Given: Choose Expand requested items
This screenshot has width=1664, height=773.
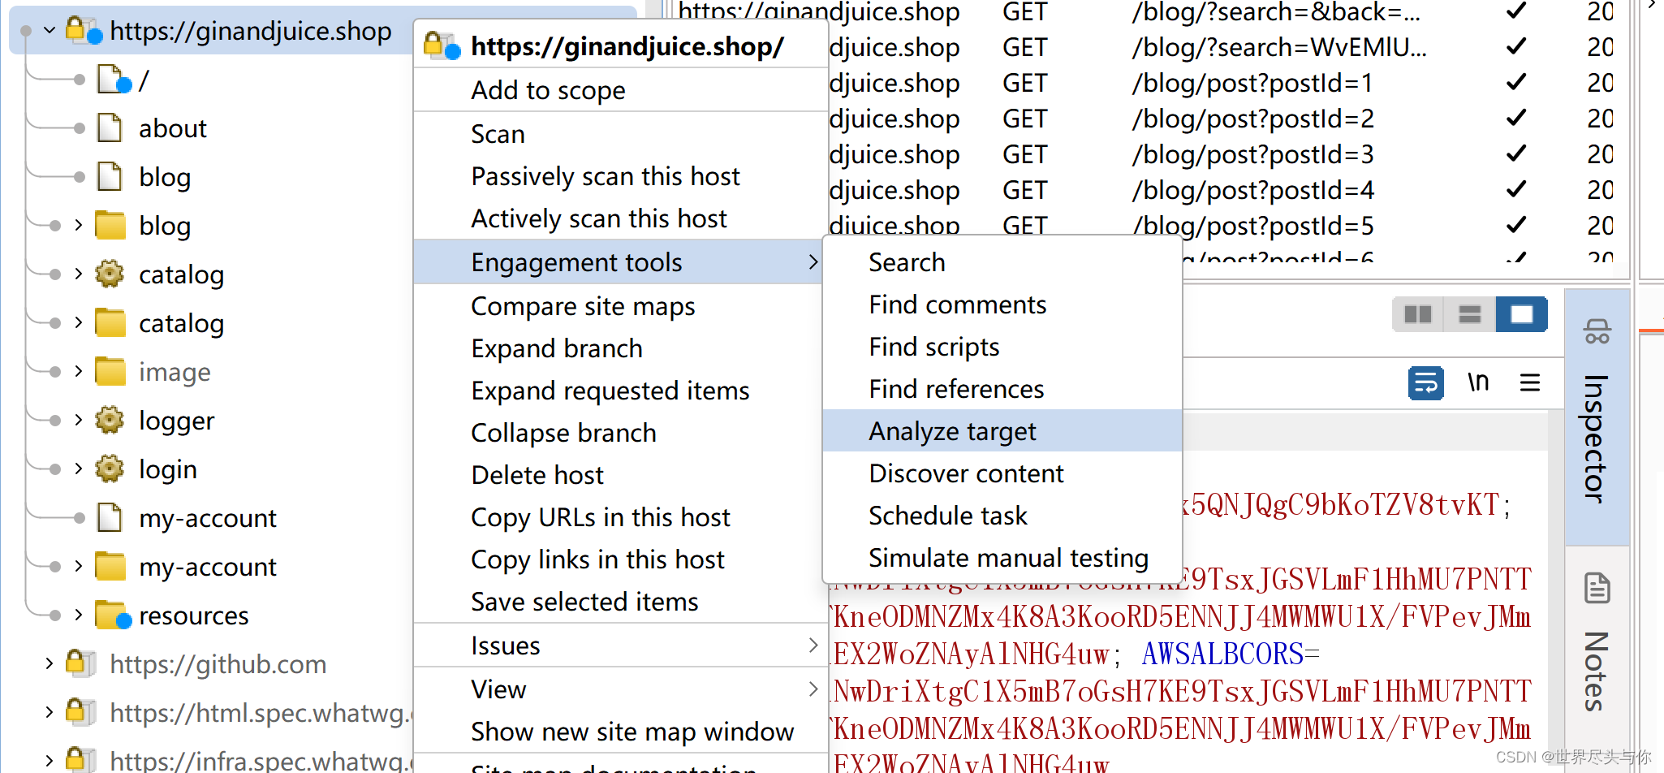Looking at the screenshot, I should click(x=621, y=391).
